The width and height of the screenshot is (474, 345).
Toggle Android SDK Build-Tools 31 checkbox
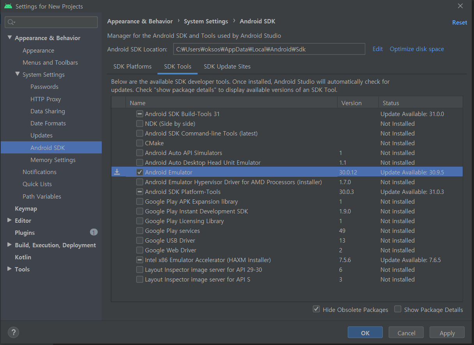pos(140,114)
